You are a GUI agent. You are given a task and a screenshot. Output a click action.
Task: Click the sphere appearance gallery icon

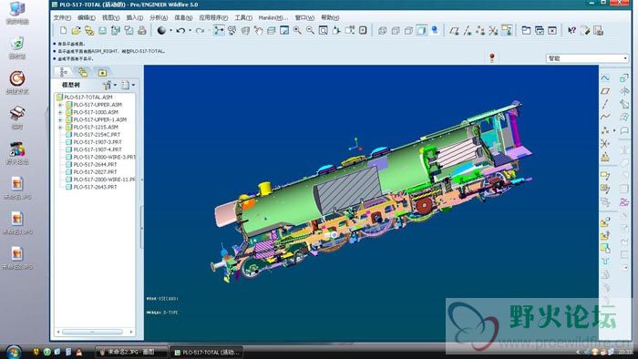point(161,30)
